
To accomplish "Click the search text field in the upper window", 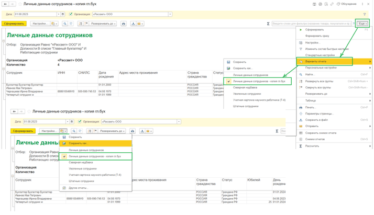I will pyautogui.click(x=312, y=24).
